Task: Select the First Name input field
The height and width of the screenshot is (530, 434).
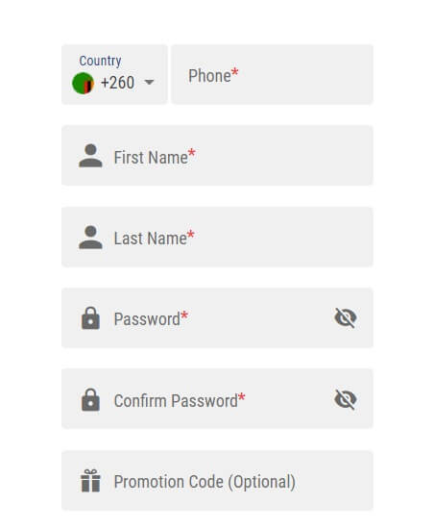Action: point(217,156)
